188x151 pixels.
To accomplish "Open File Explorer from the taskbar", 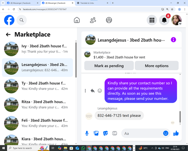I will point(65,148).
